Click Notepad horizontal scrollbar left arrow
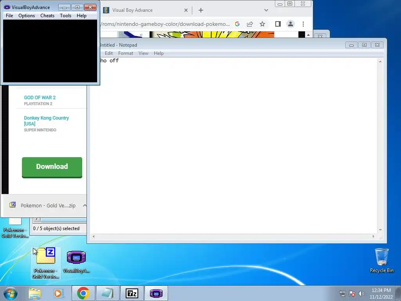 tap(94, 236)
